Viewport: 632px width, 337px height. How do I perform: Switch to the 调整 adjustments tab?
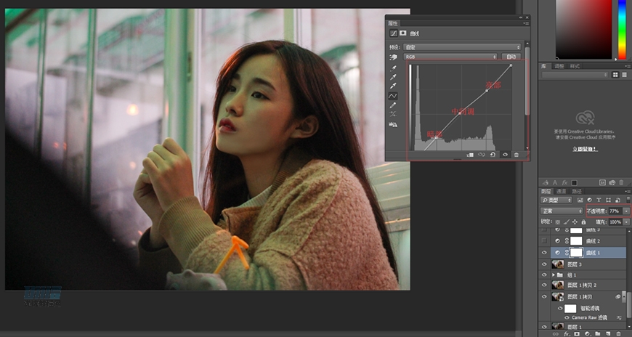pyautogui.click(x=559, y=66)
